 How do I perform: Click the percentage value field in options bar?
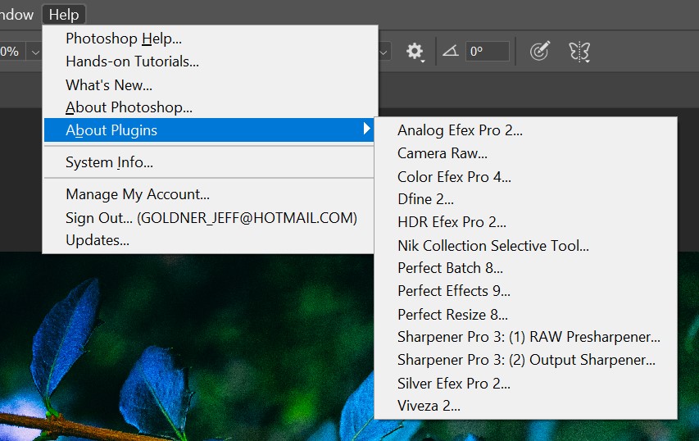(x=12, y=52)
